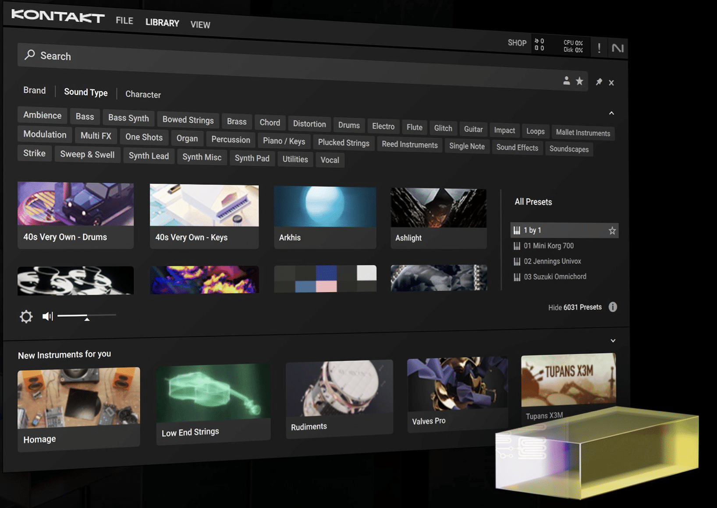Image resolution: width=717 pixels, height=508 pixels.
Task: Filter by Piano / Keys tag
Action: (284, 141)
